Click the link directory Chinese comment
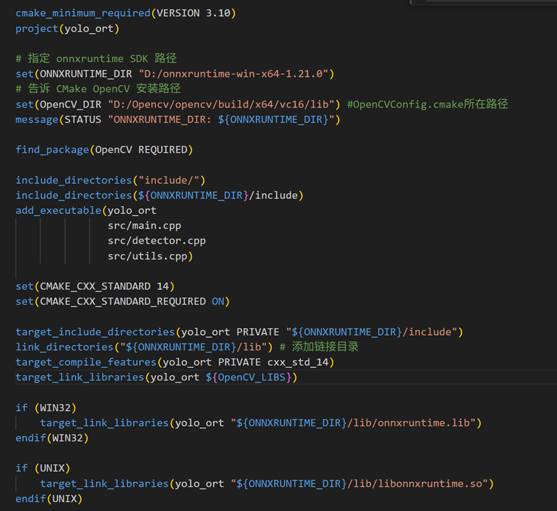Viewport: 557px width, 511px height. click(319, 347)
